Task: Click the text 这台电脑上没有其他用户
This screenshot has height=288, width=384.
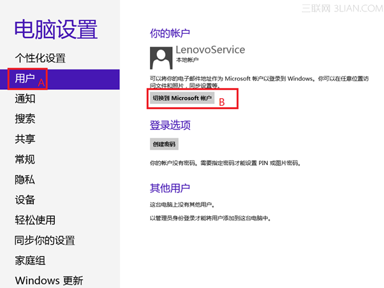Action: coord(182,205)
